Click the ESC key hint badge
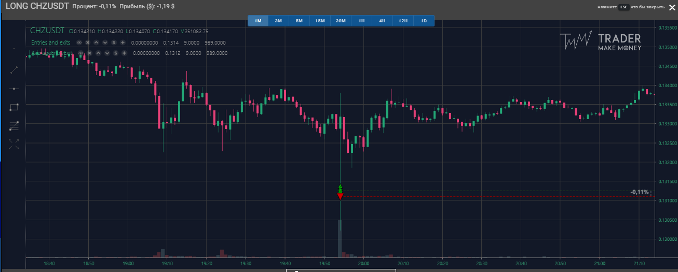This screenshot has width=678, height=272. tap(624, 7)
